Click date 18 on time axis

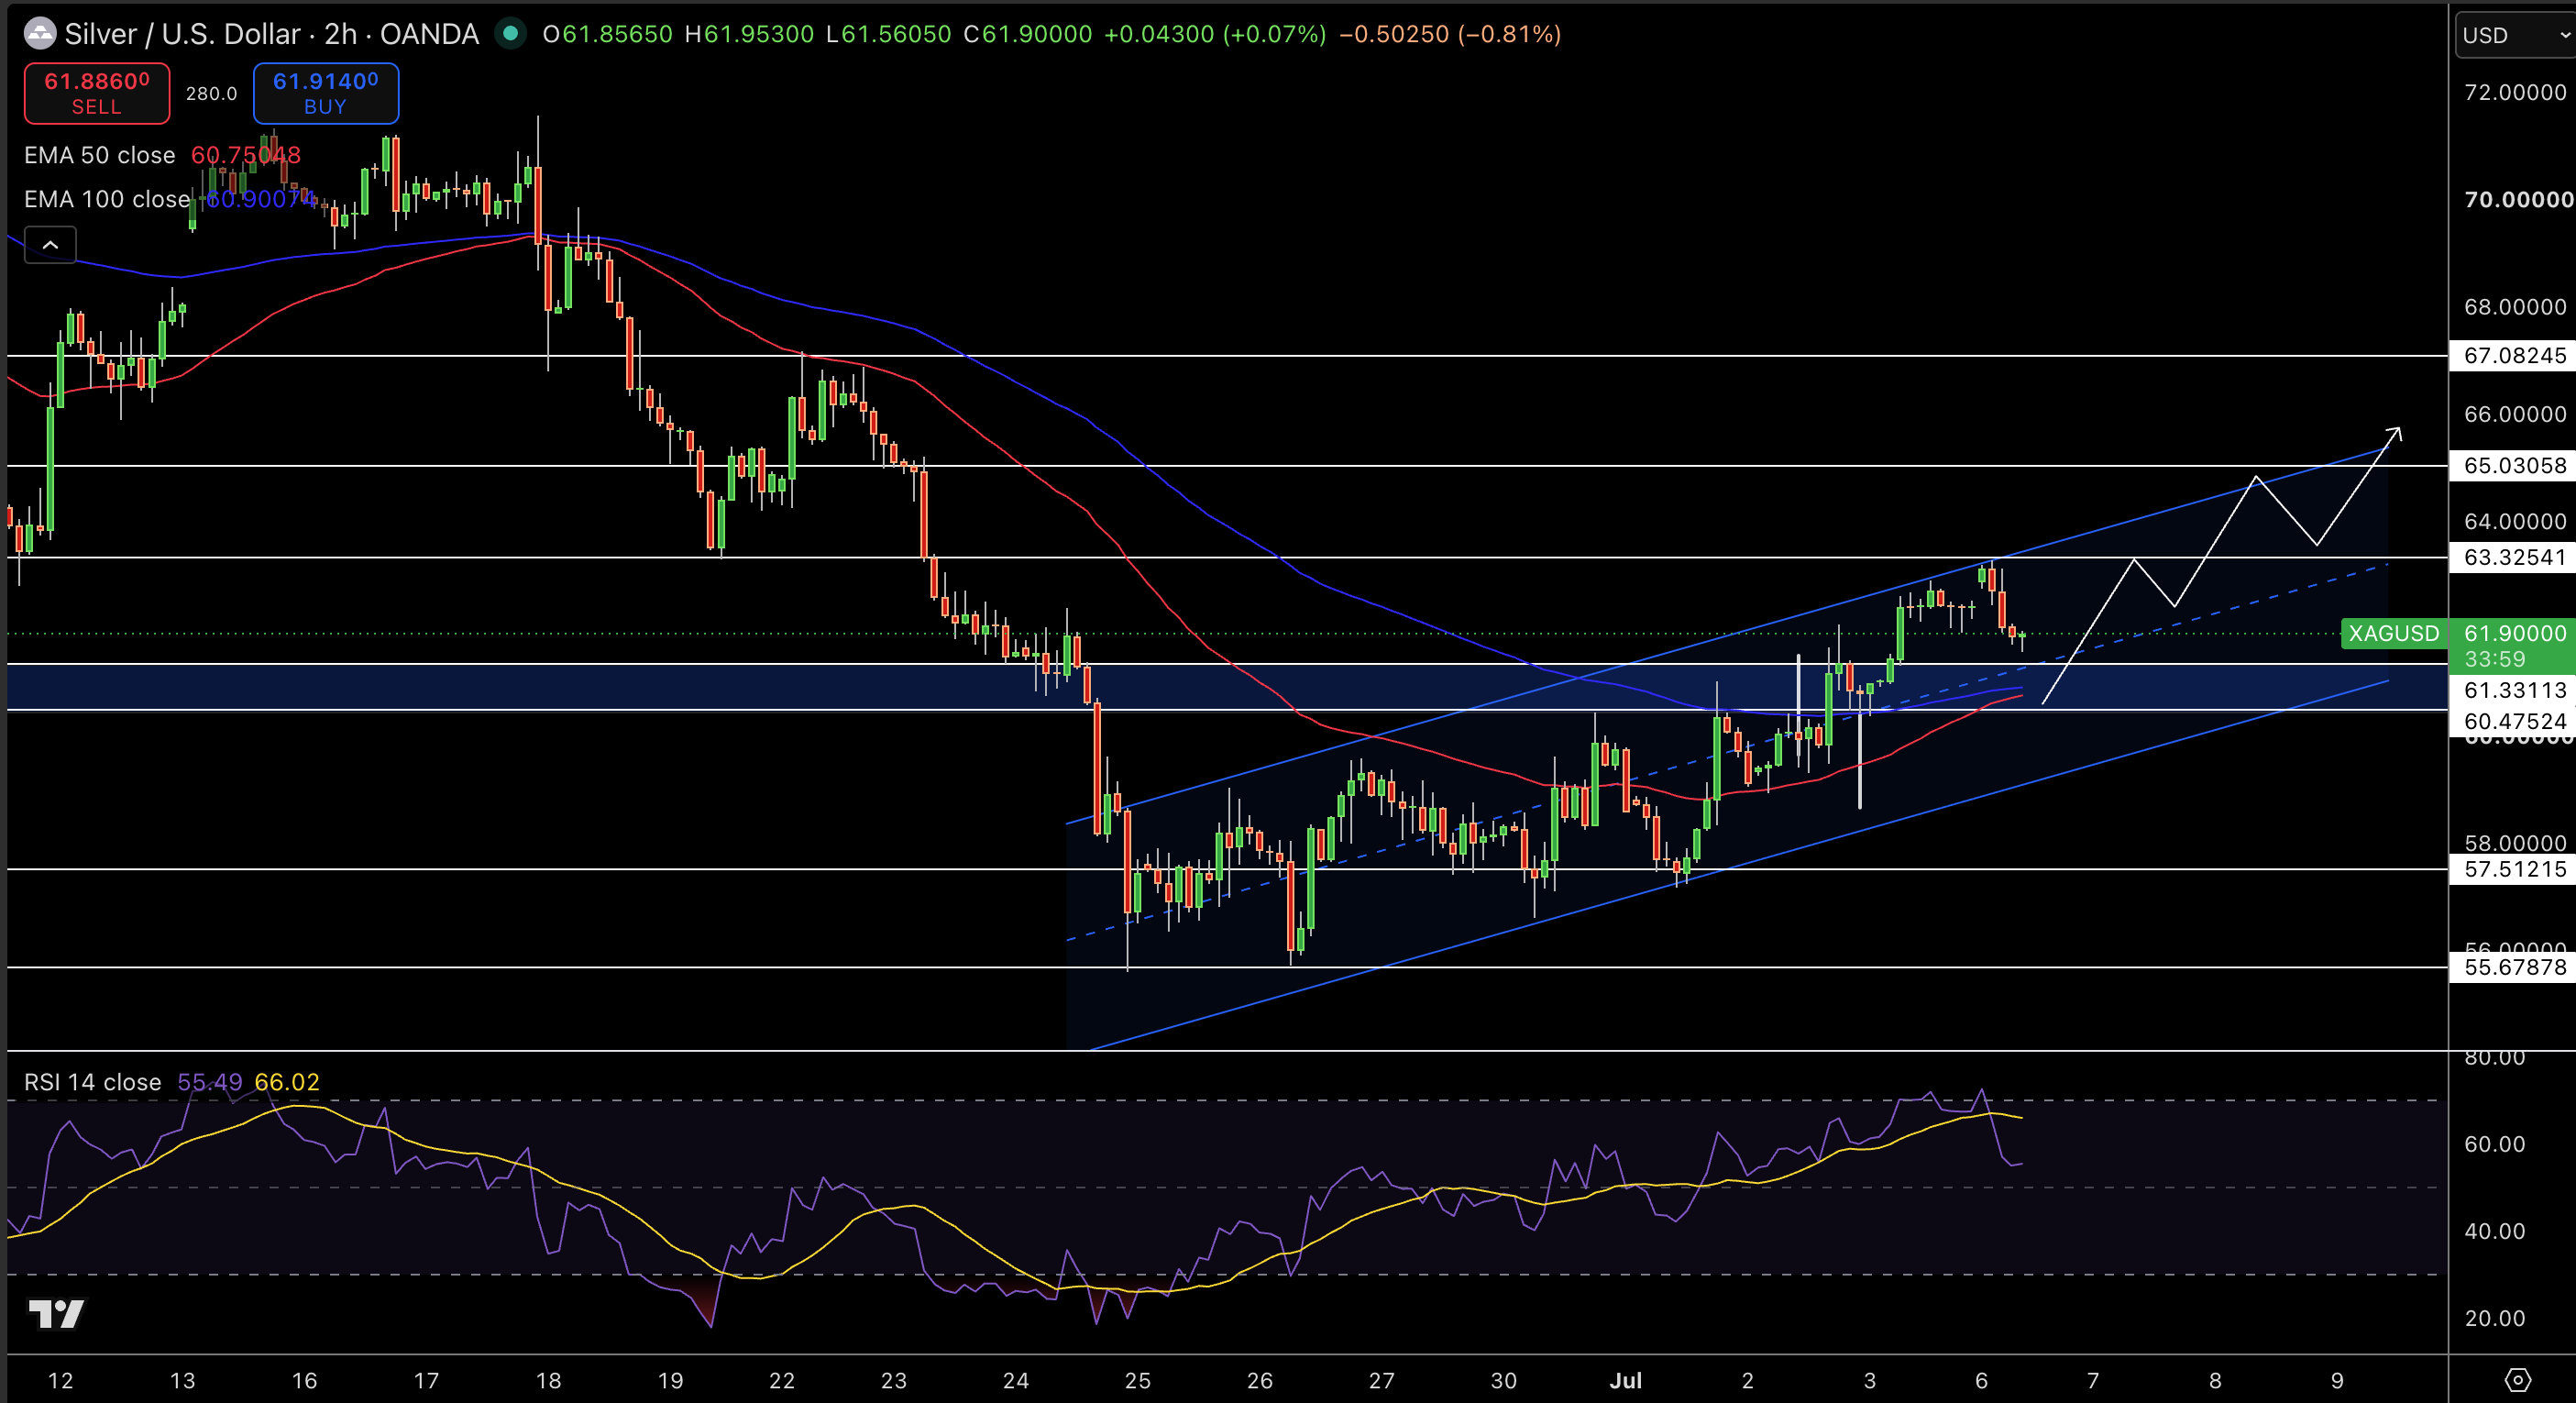[x=548, y=1380]
